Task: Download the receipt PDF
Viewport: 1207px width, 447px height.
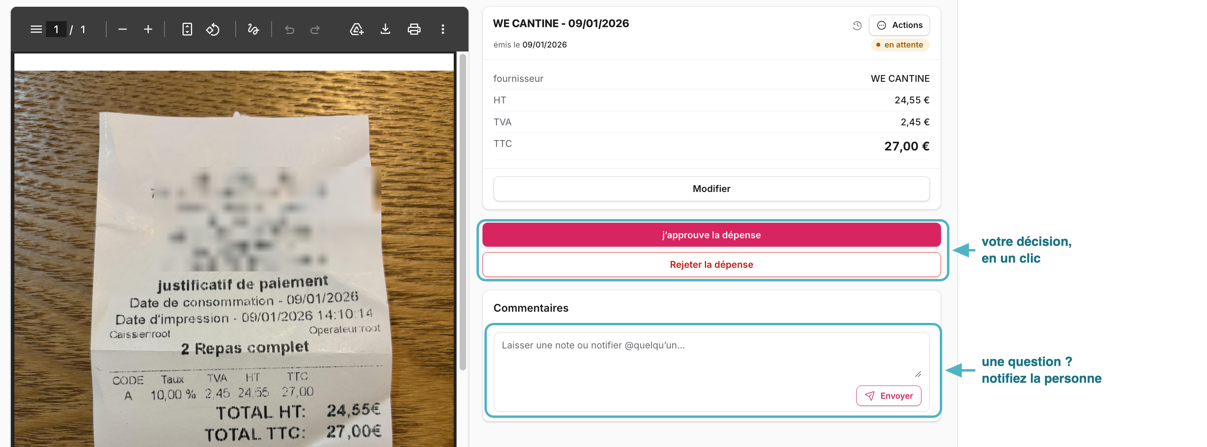Action: pos(385,29)
